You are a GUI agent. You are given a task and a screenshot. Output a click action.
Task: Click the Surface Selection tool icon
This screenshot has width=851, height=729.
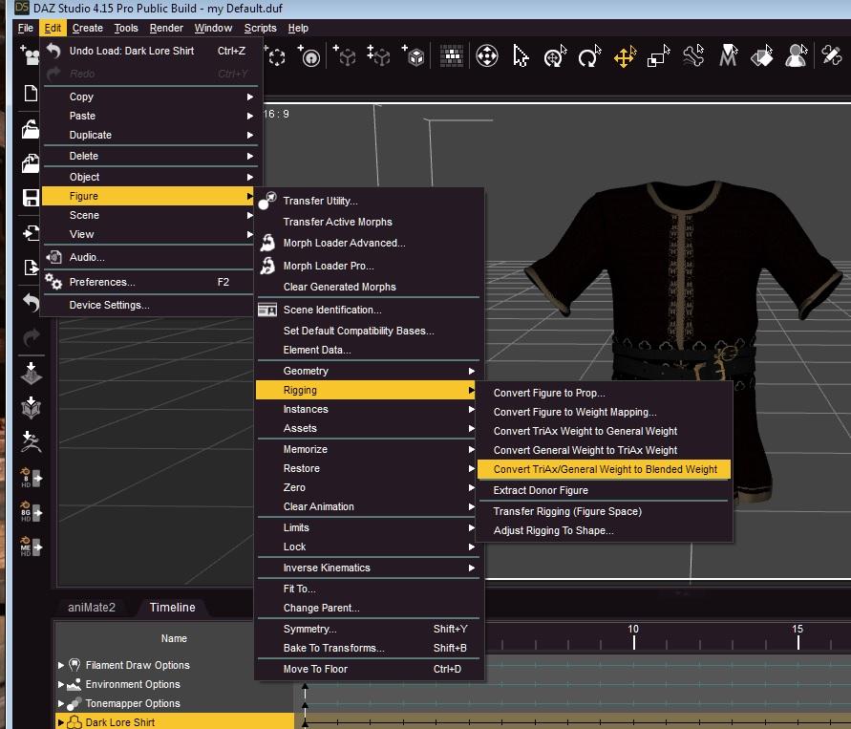(761, 57)
